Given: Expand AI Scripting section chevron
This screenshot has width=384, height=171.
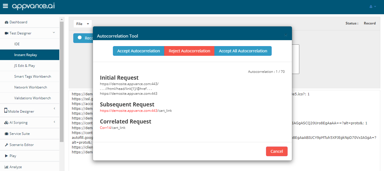Looking at the screenshot, I should 54,122.
